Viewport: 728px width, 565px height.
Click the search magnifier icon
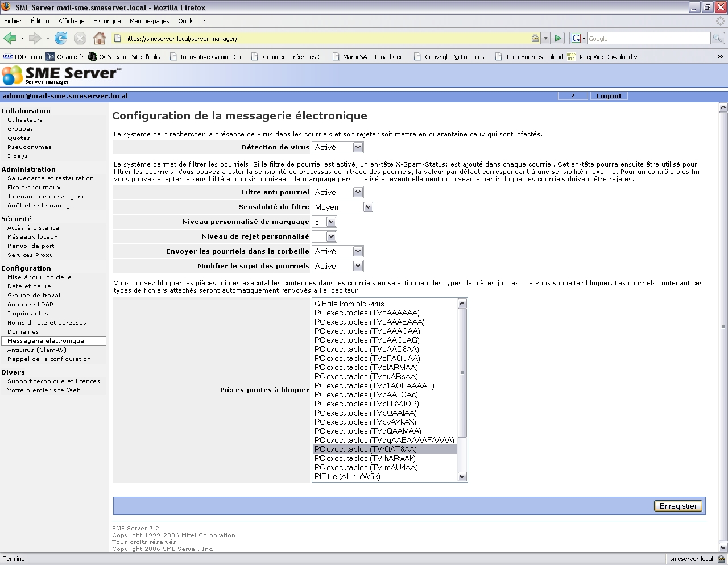718,38
